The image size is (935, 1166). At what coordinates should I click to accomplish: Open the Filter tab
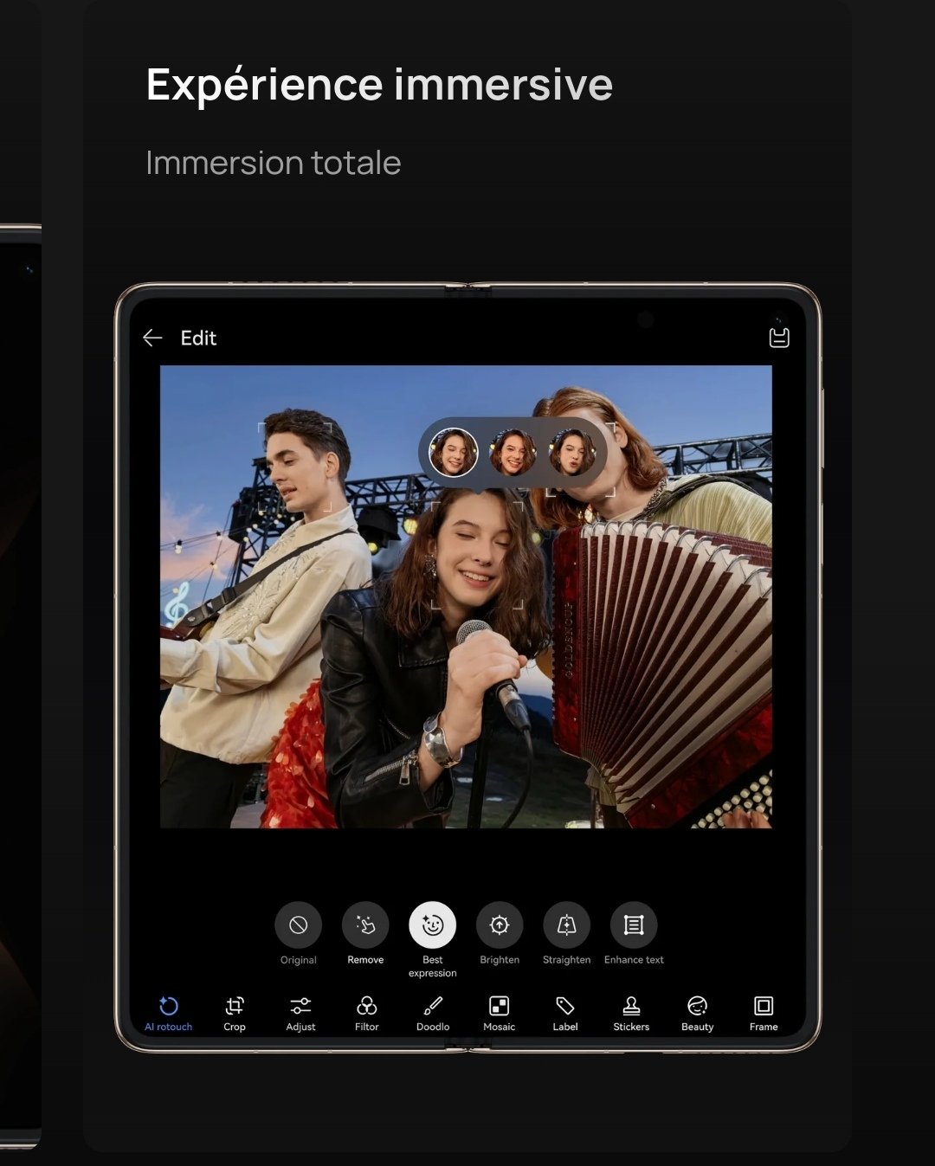(x=367, y=1014)
